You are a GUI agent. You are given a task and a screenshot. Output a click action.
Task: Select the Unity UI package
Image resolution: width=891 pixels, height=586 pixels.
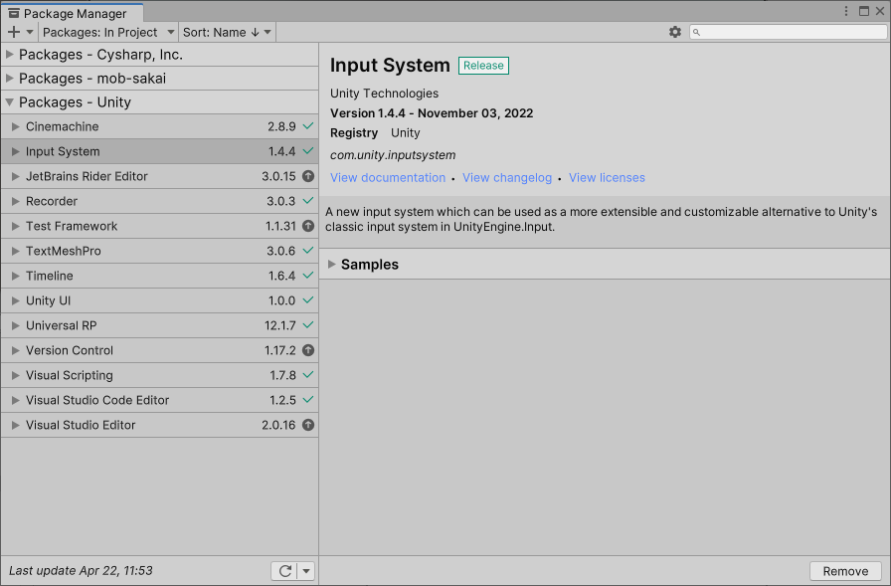(160, 300)
